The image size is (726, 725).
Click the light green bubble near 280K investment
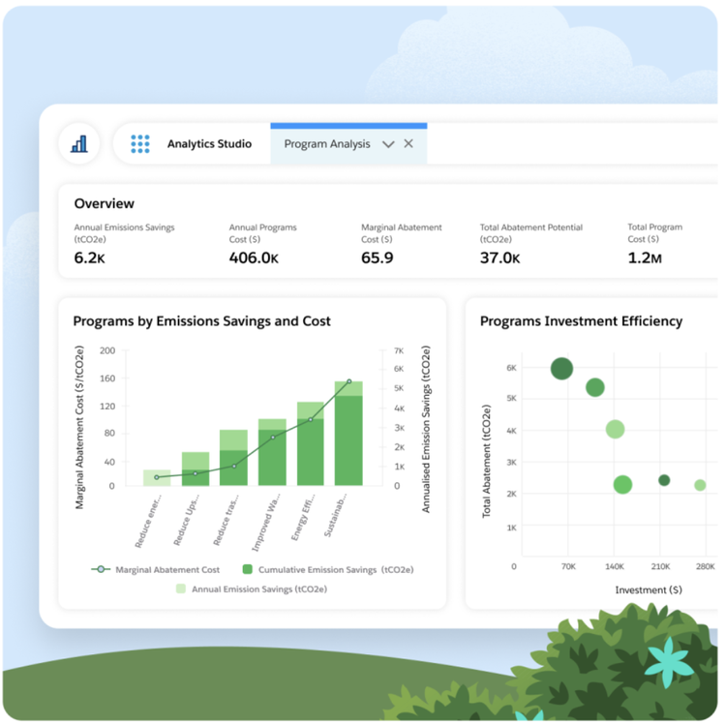click(x=700, y=485)
